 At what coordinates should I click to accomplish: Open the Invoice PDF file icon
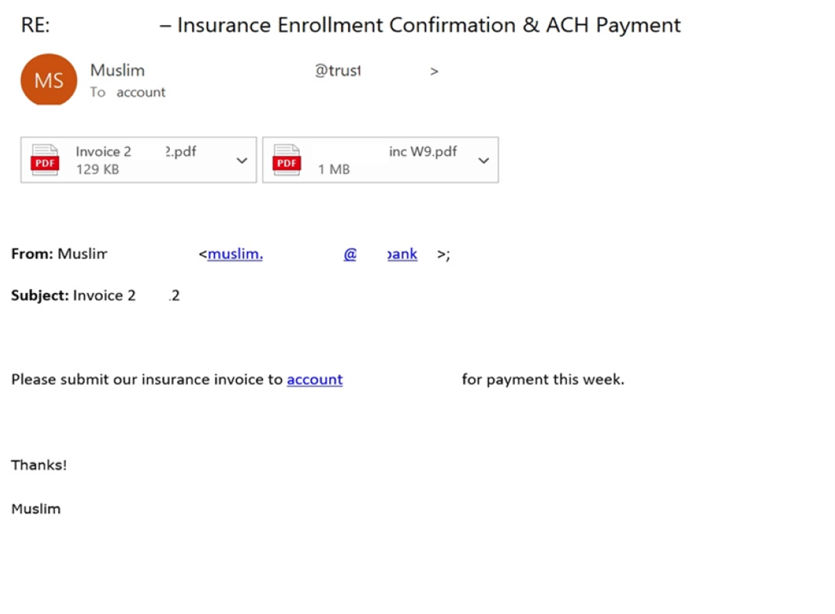coord(45,160)
